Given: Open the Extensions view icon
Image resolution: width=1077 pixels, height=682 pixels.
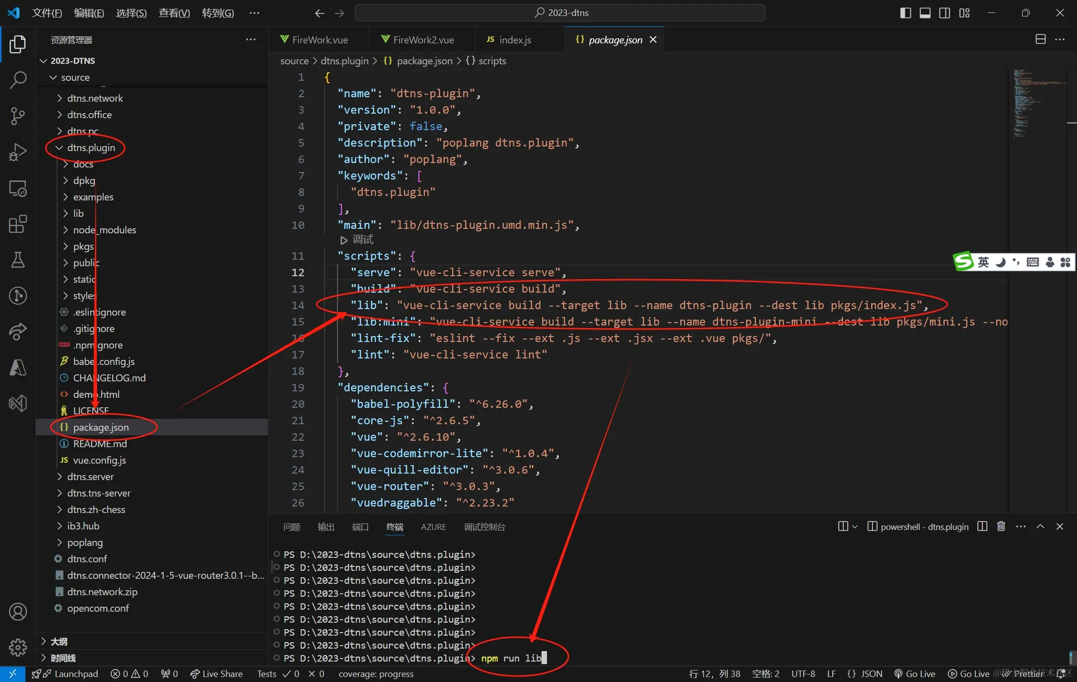Looking at the screenshot, I should click(x=18, y=224).
